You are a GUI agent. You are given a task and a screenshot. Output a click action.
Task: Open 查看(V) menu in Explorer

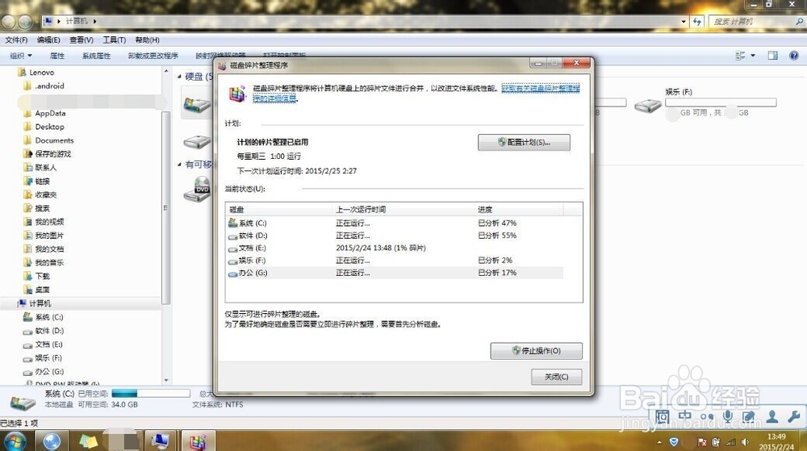[x=82, y=40]
